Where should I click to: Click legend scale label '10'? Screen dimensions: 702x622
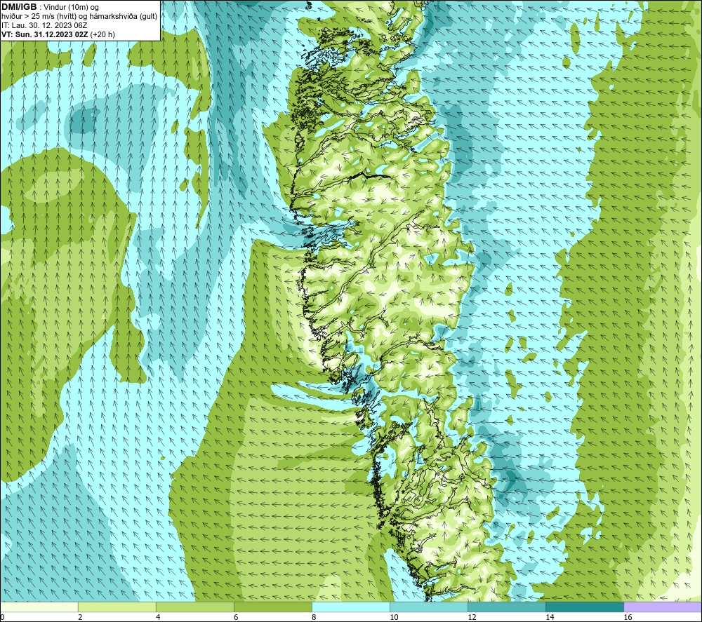(394, 618)
